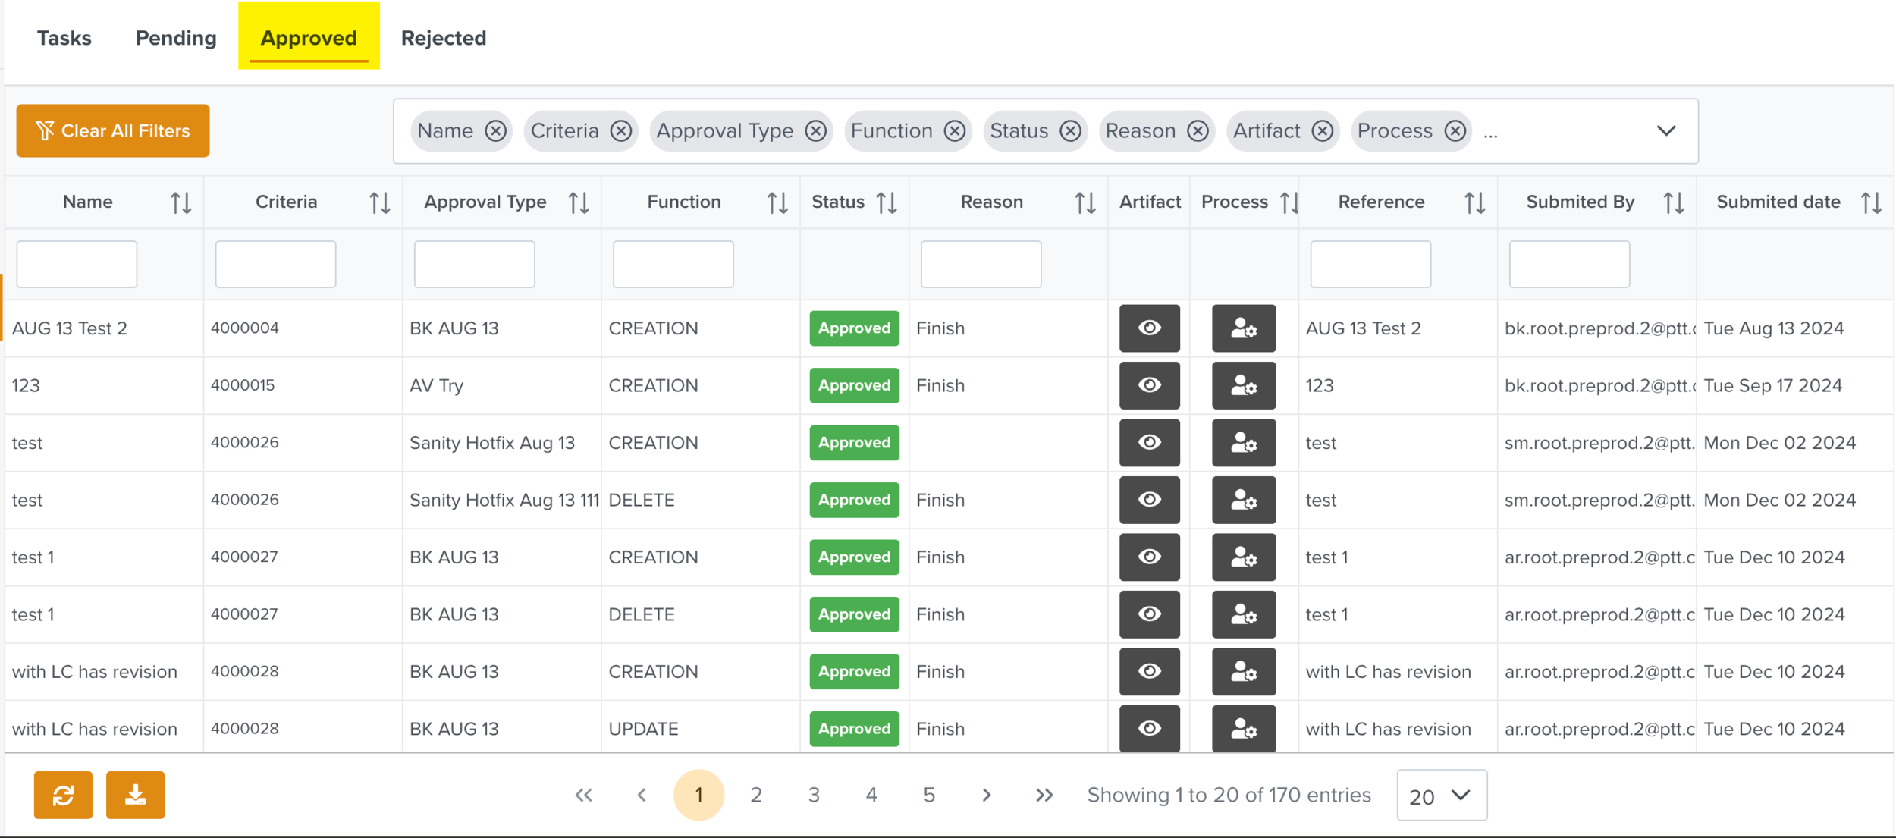The width and height of the screenshot is (1896, 838).
Task: Switch to the Rejected tab
Action: click(444, 38)
